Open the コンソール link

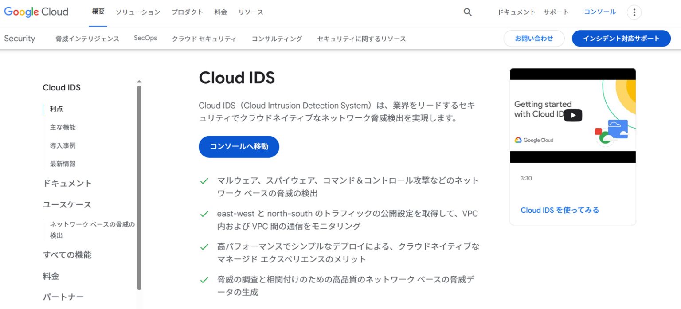[x=599, y=12]
